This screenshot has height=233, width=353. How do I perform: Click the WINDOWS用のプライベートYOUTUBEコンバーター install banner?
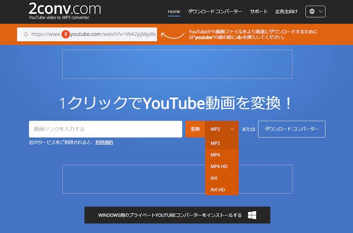[x=177, y=215]
